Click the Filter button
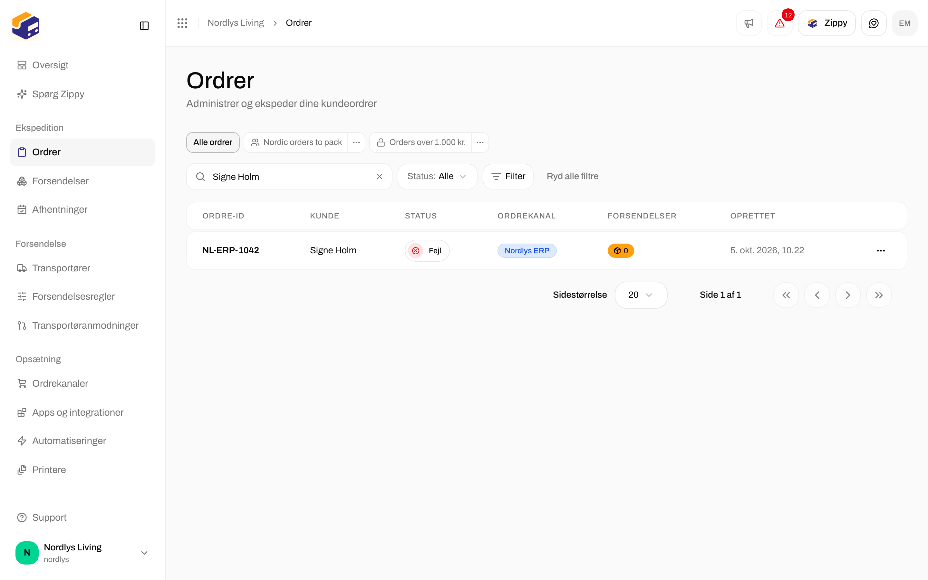The image size is (928, 580). coord(508,177)
